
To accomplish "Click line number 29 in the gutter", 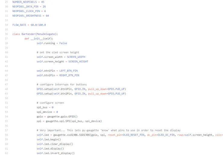I will point(6,2).
